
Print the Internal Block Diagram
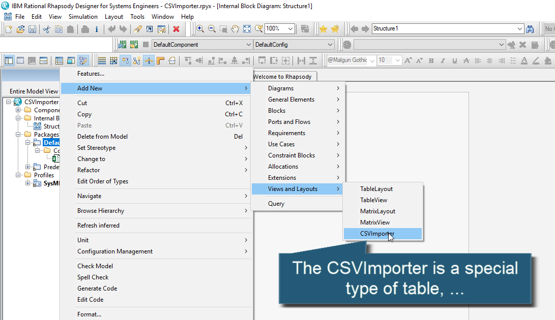click(x=84, y=29)
